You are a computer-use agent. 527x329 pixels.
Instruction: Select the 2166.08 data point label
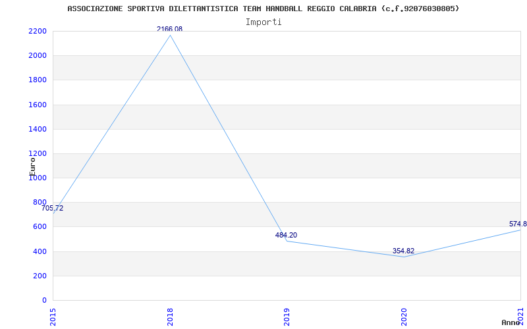[170, 29]
